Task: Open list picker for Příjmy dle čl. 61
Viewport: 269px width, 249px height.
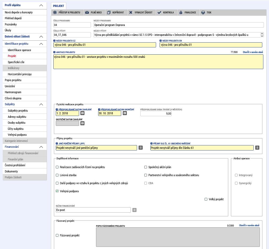Action: [257, 148]
